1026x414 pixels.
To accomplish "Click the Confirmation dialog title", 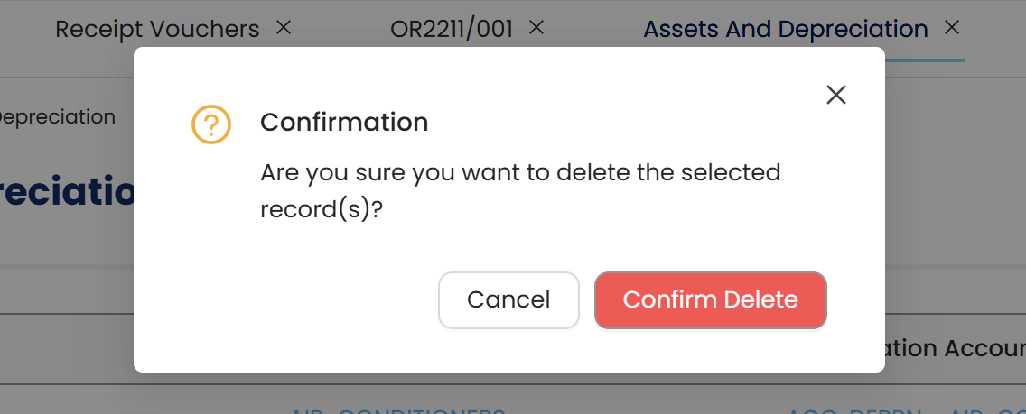I will click(x=344, y=122).
